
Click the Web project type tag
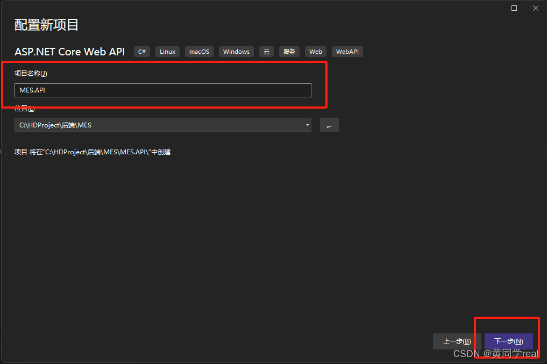click(316, 52)
